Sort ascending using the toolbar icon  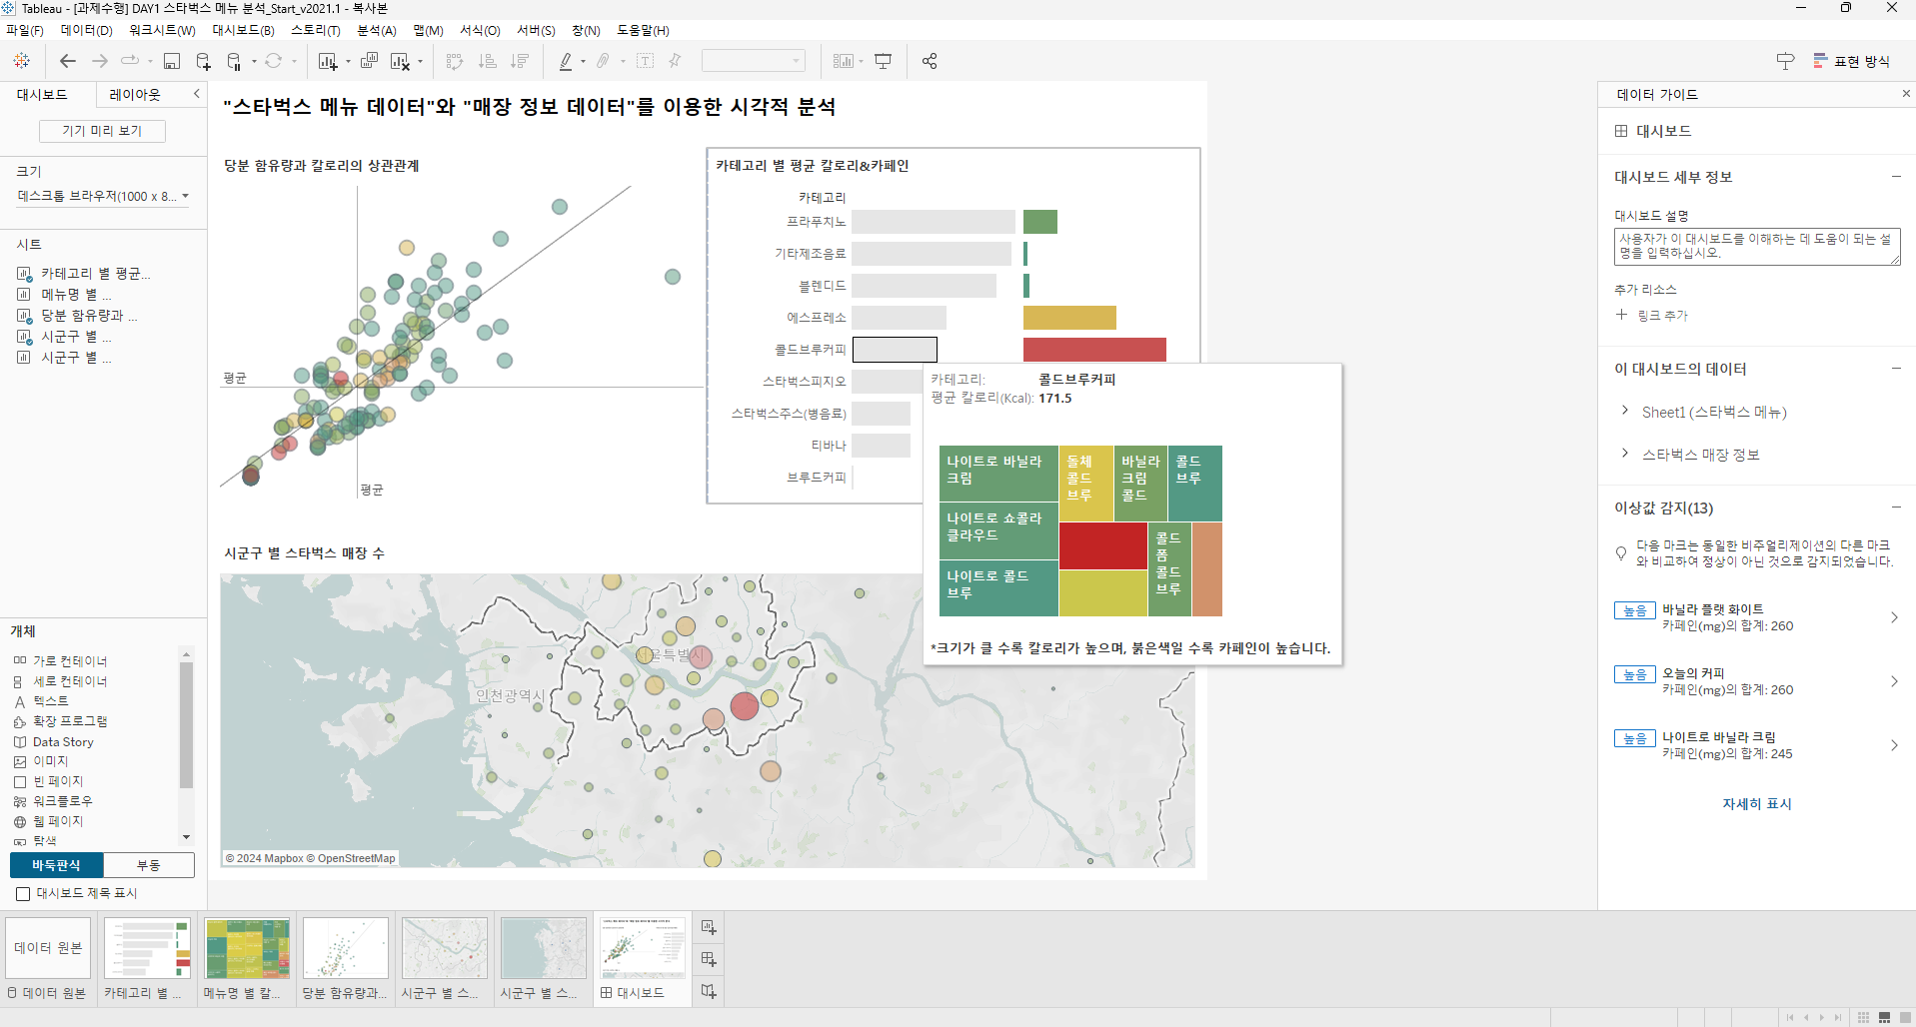click(x=488, y=61)
